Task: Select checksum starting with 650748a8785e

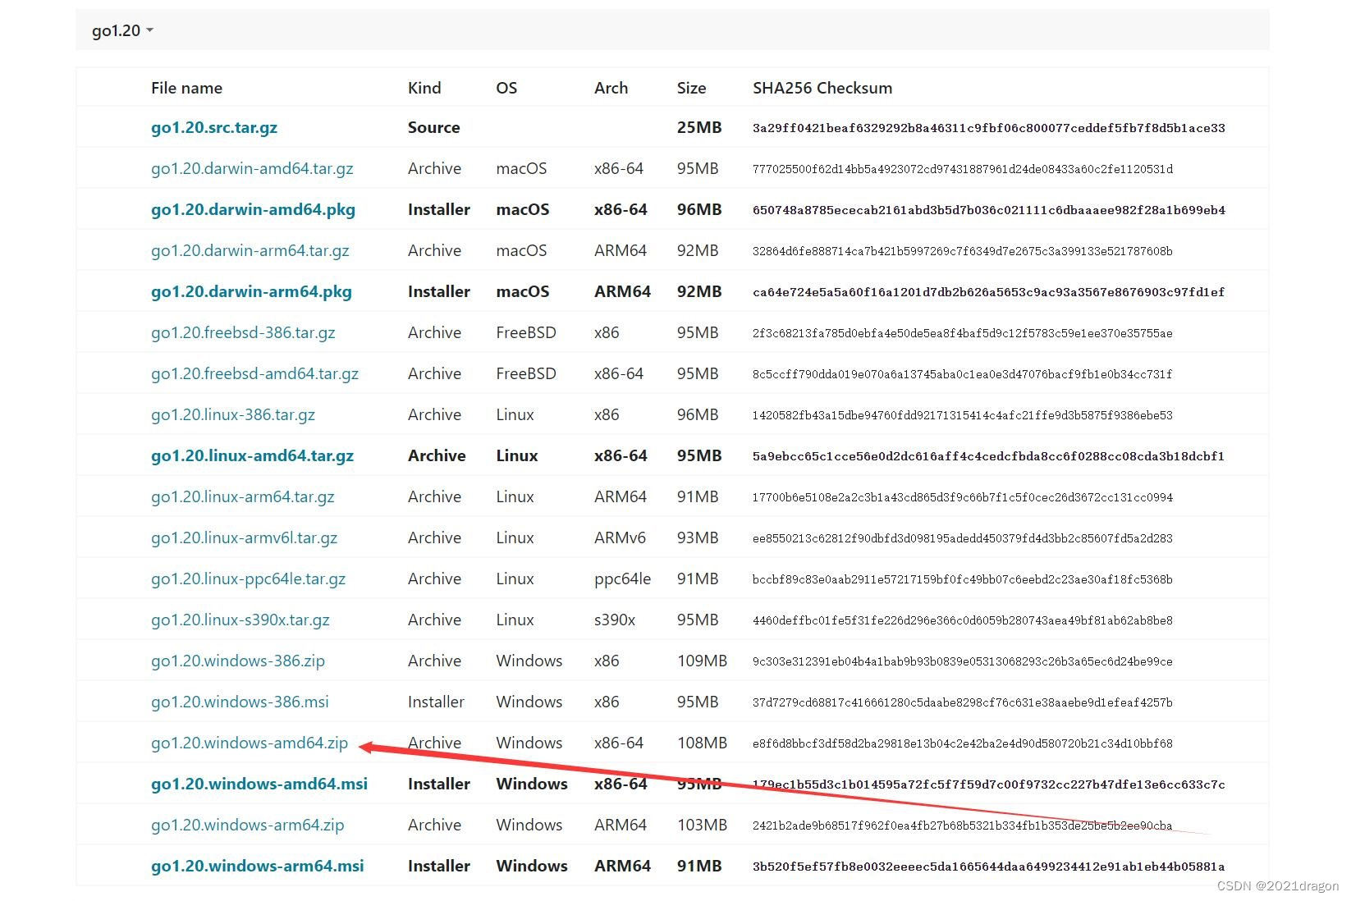Action: coord(989,210)
